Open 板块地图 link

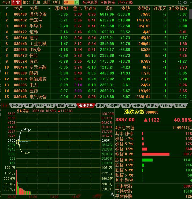click(90, 2)
